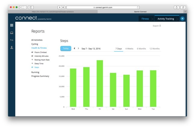Click Safari's share icon

pyautogui.click(x=176, y=7)
